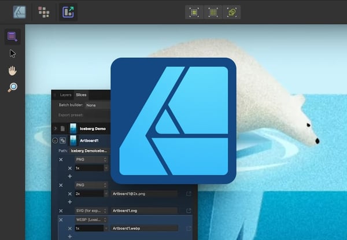347x240 pixels.
Task: Click the Batch builder label
Action: [71, 105]
